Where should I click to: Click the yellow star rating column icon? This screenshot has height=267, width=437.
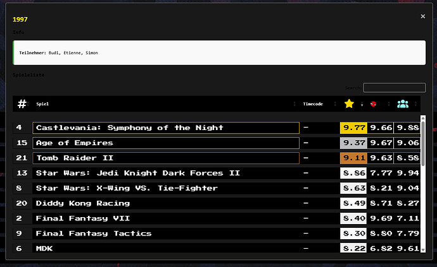pos(349,104)
